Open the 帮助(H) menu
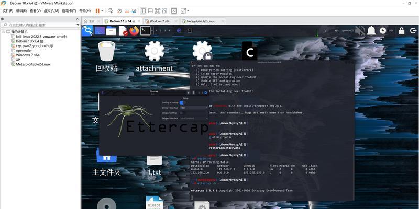 (85, 11)
